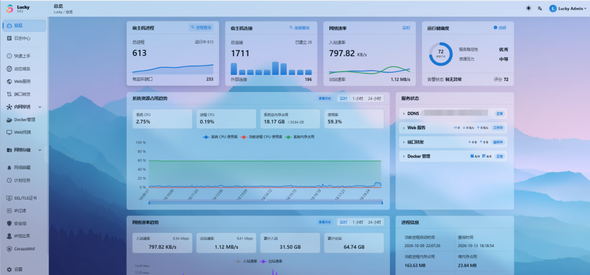
Task: Click the 累计入站 value 31.50 GB
Action: [x=290, y=247]
